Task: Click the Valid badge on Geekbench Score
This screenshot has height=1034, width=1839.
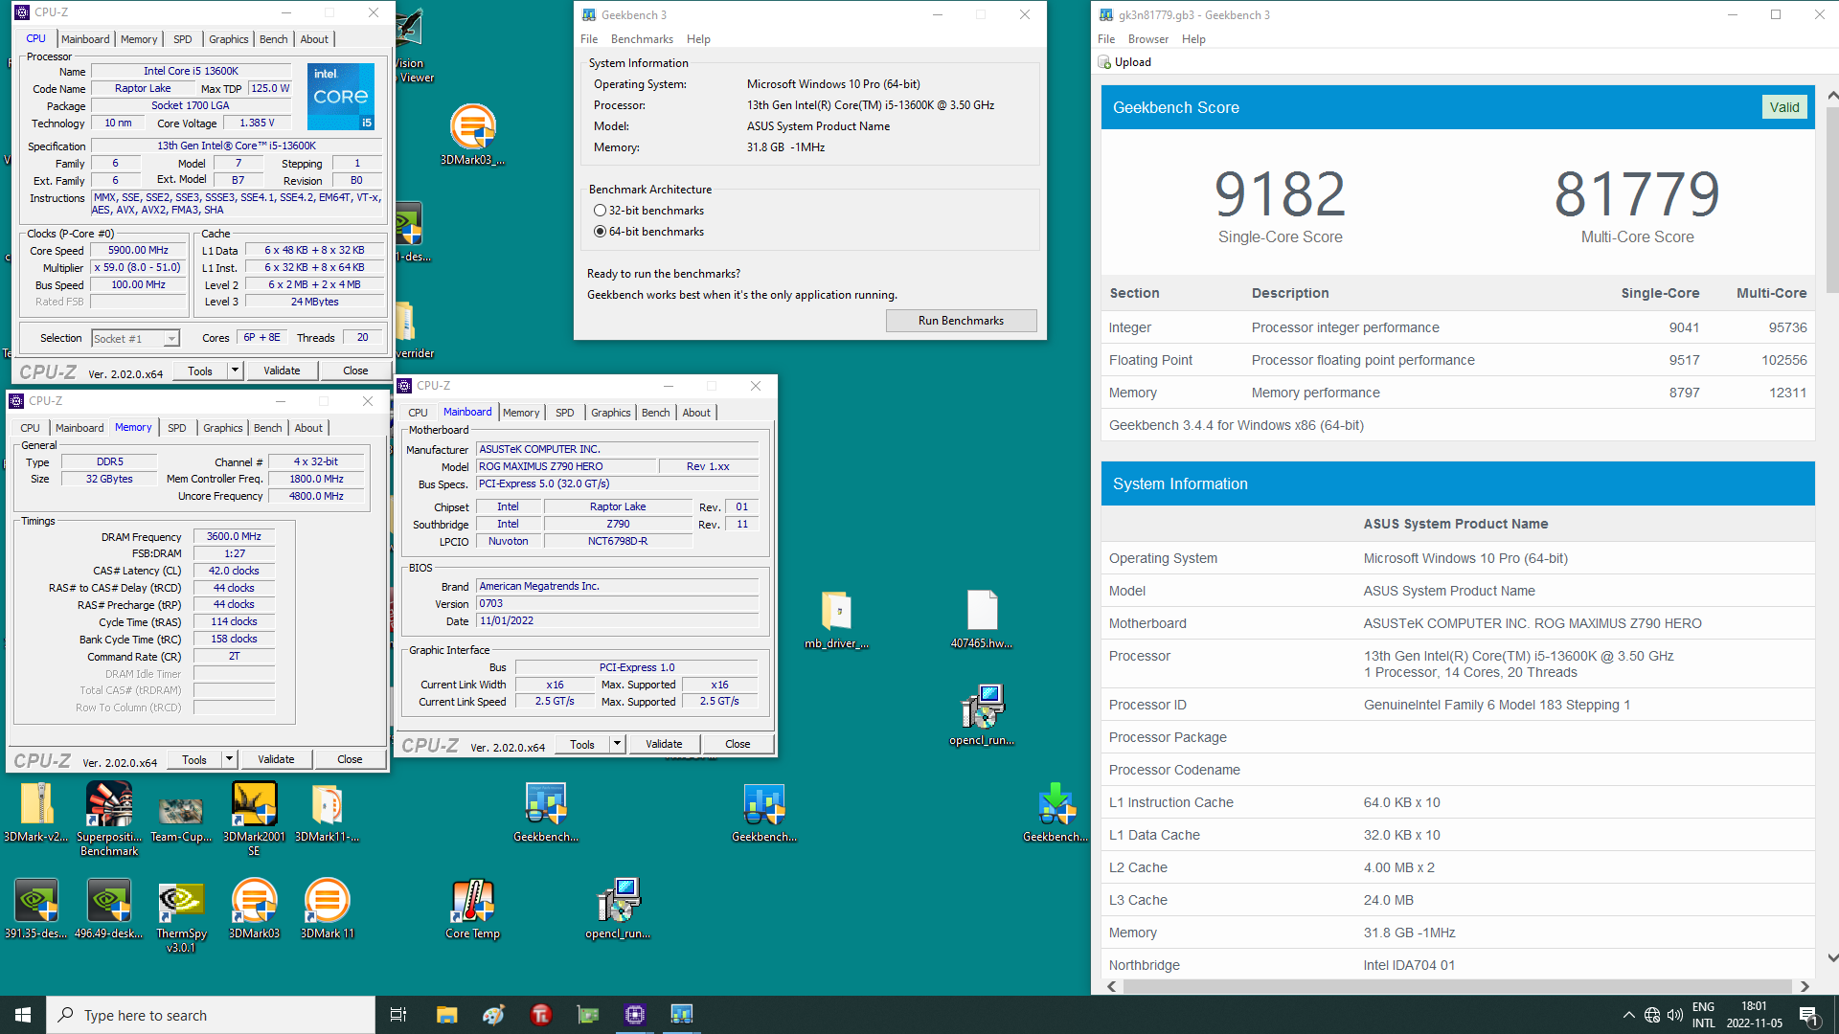Action: click(1784, 107)
